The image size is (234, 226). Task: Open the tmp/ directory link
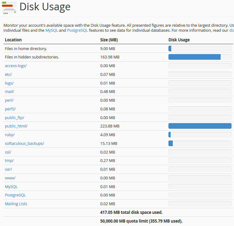pos(9,161)
